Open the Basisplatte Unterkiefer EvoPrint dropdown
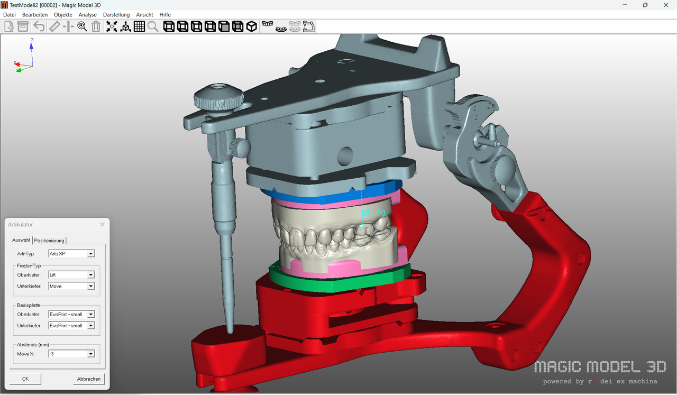This screenshot has height=395, width=677. click(71, 326)
